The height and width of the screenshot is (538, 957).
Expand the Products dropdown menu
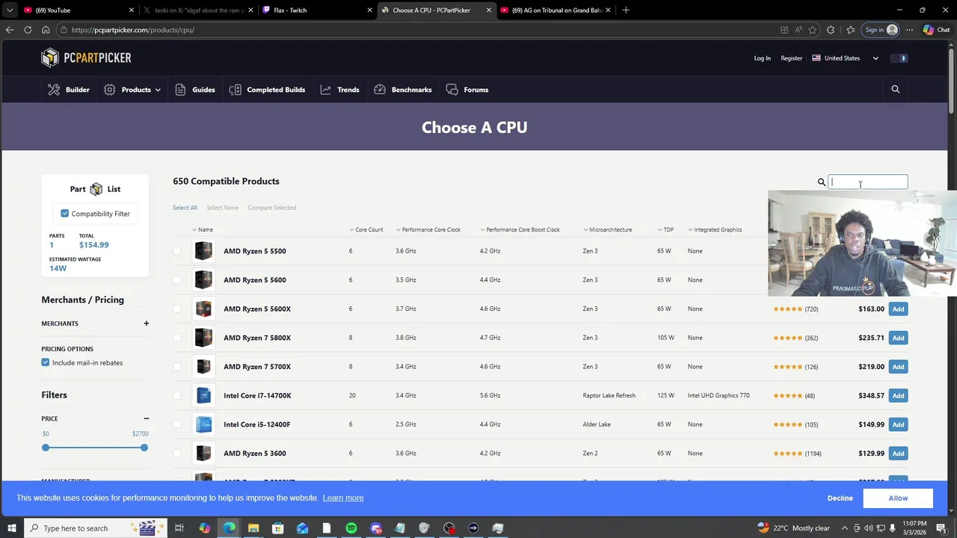pos(132,90)
